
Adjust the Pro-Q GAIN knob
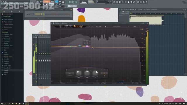pos(87,73)
